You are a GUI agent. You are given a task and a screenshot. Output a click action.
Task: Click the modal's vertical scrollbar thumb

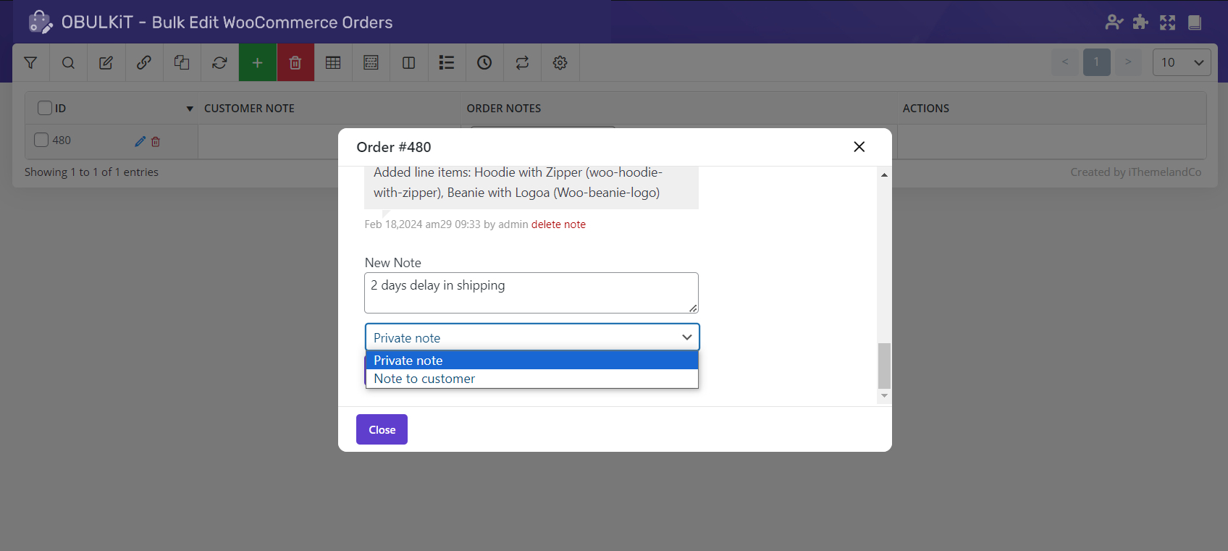click(884, 366)
